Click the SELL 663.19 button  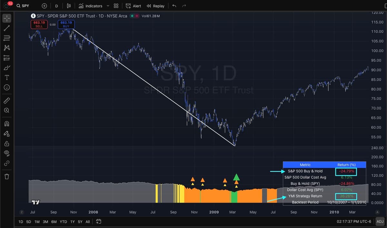[39, 24]
